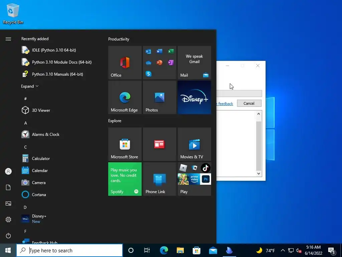The image size is (342, 257).
Task: Click the installer progress bar
Action: click(239, 94)
